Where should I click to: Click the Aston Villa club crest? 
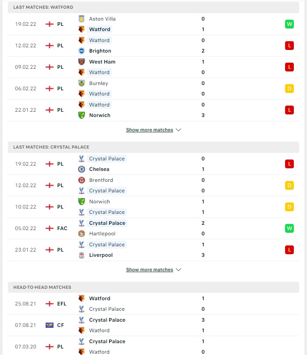click(x=82, y=19)
